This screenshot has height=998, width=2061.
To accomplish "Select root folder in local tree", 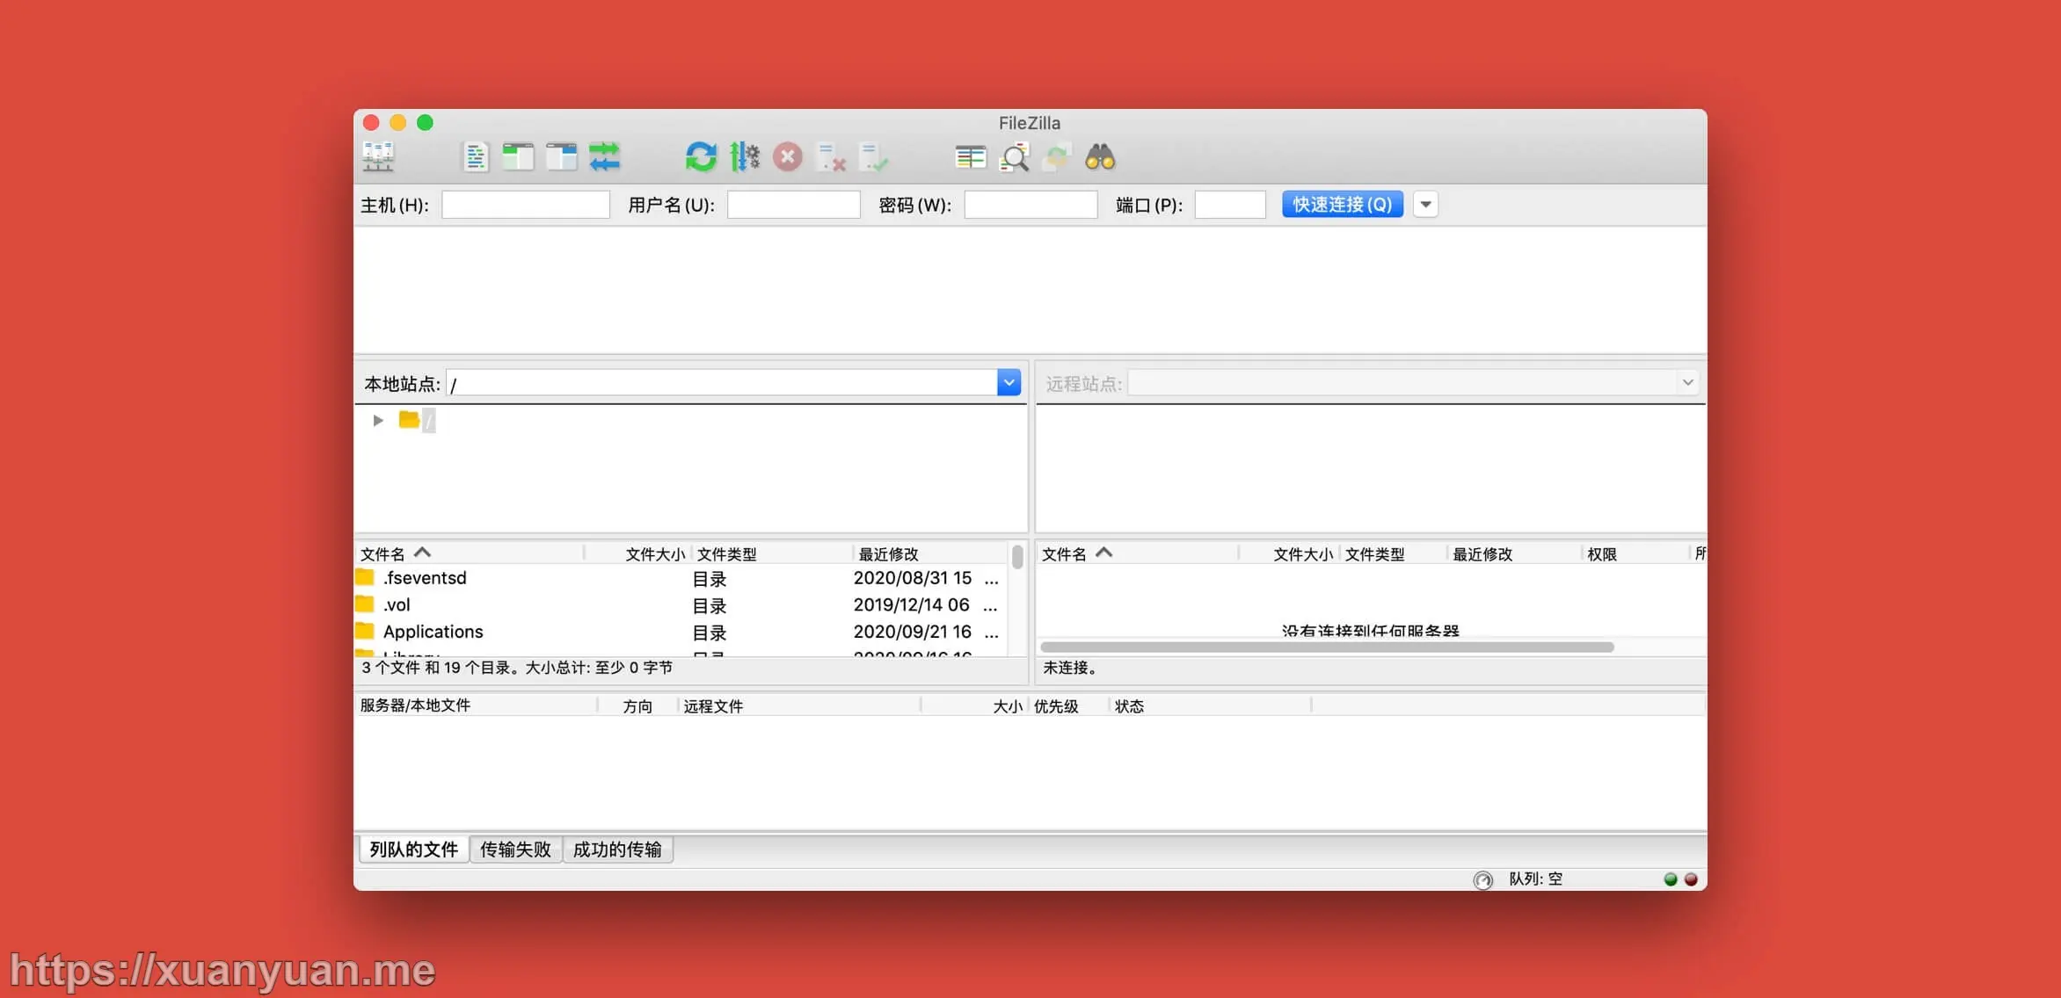I will (418, 420).
